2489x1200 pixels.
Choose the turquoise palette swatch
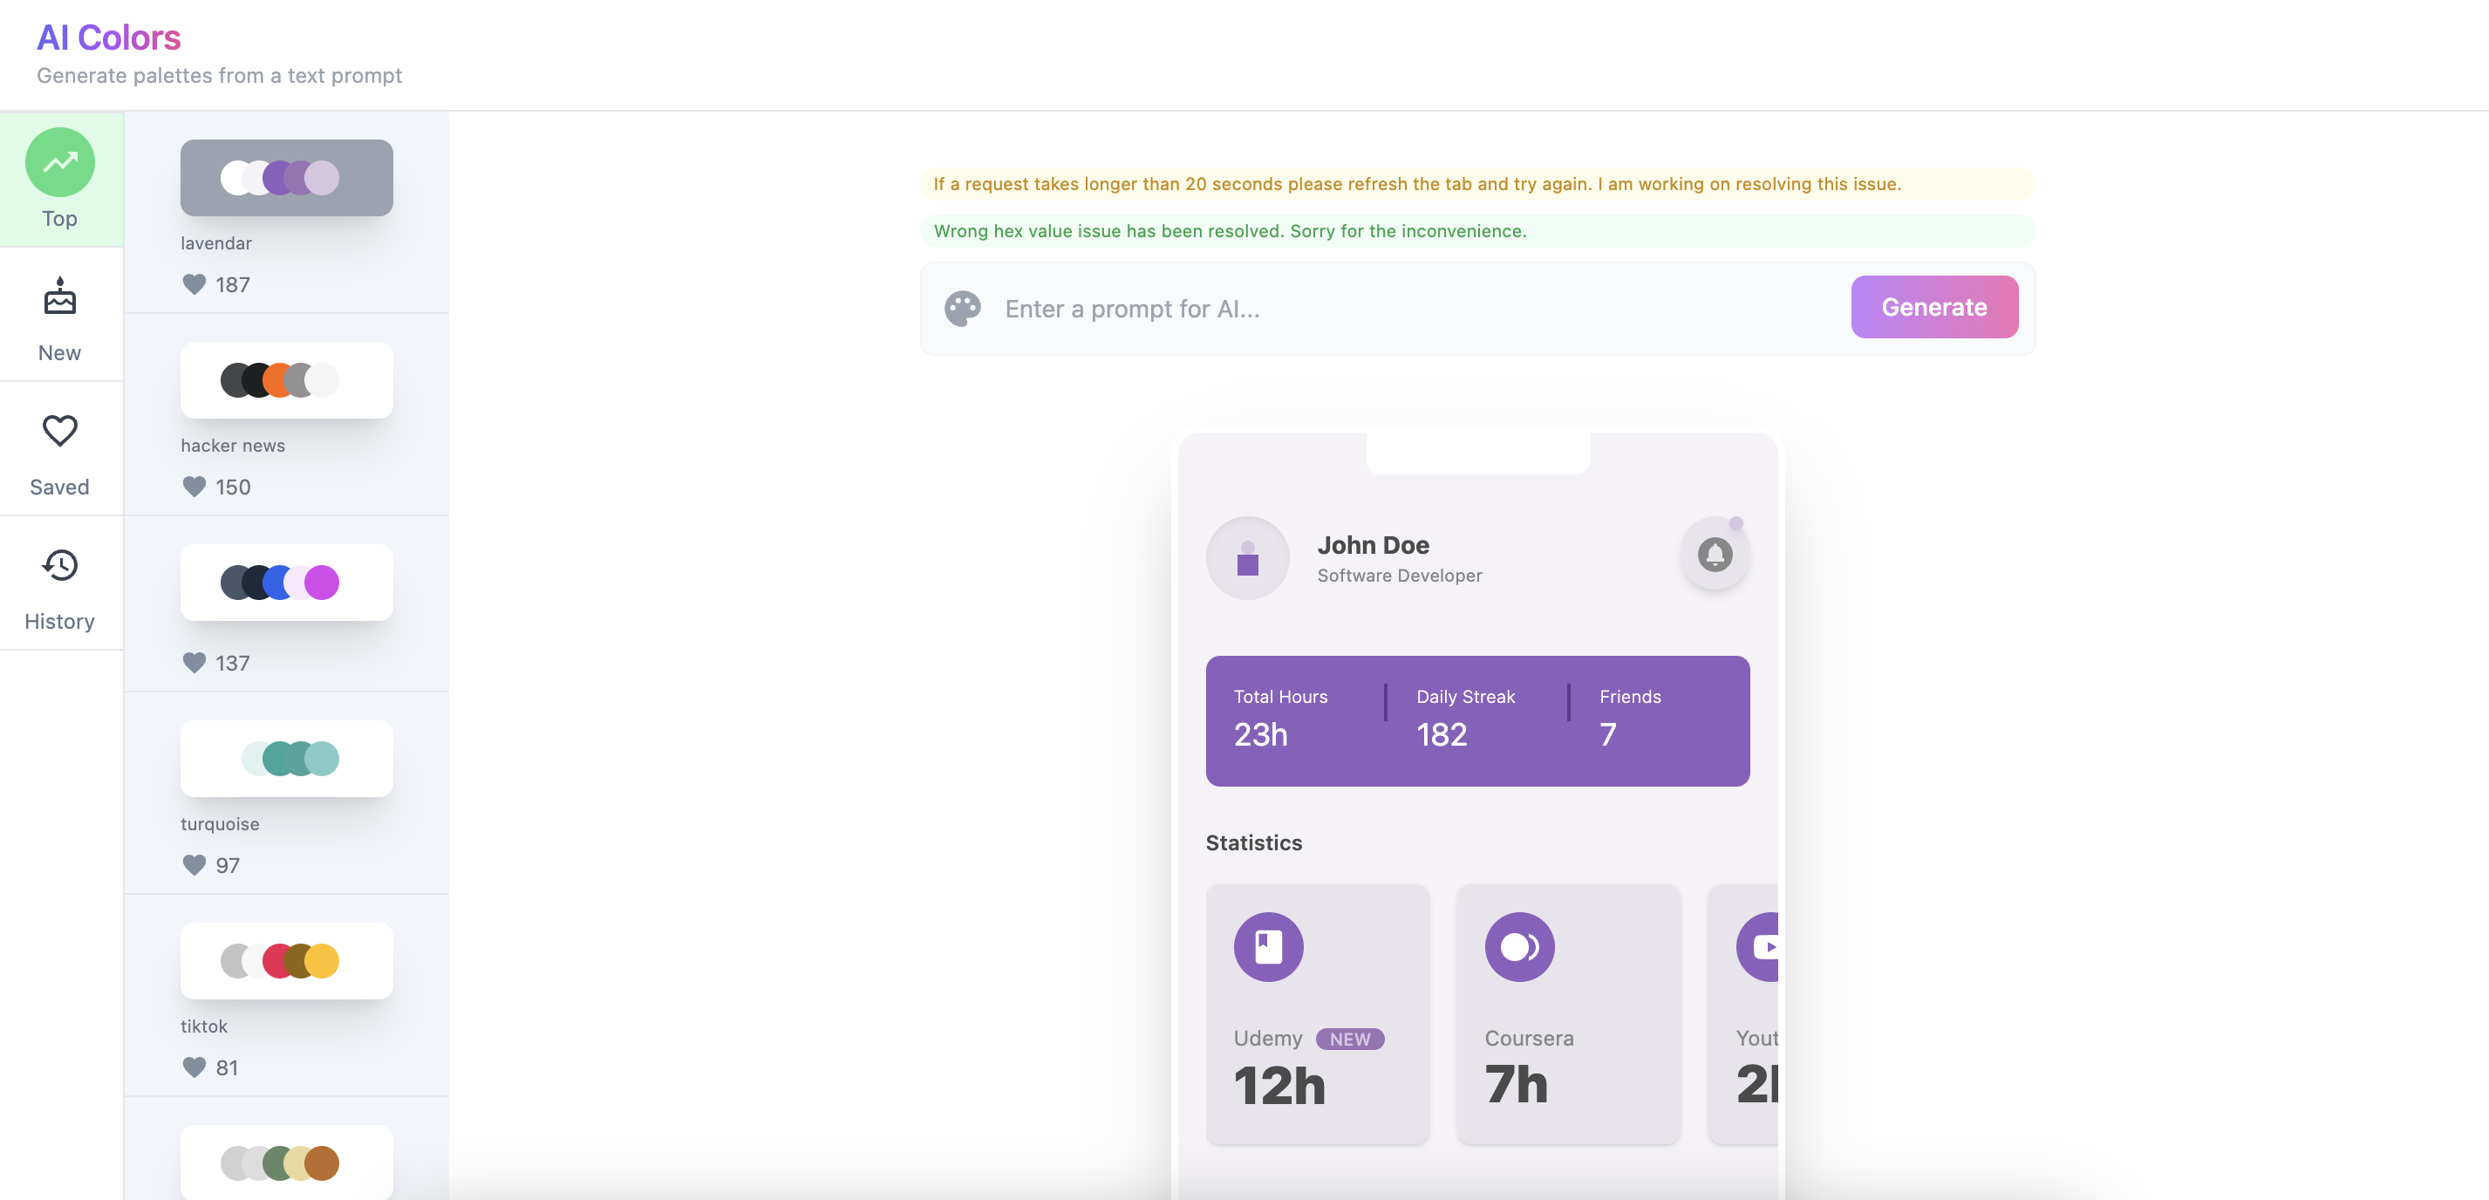[x=286, y=759]
